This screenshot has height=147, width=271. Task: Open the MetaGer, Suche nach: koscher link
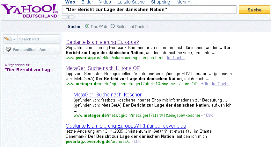pos(107,94)
